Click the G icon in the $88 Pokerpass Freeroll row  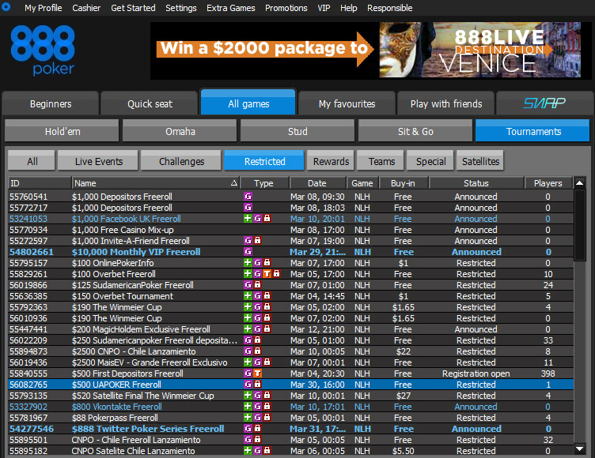pyautogui.click(x=258, y=418)
